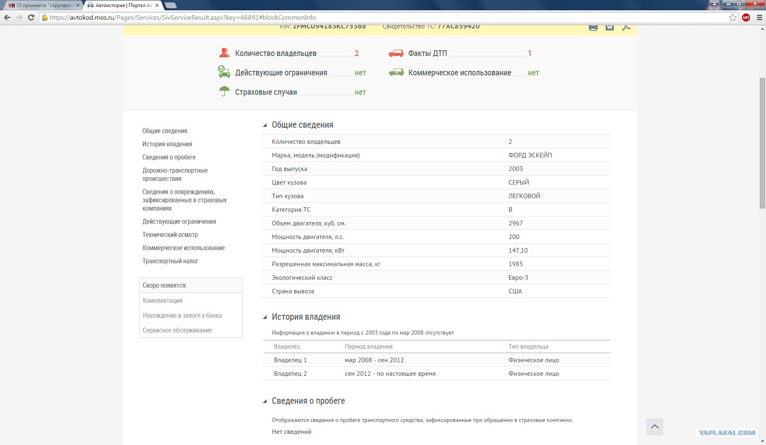Collapse the Общие сведения section

tap(265, 125)
